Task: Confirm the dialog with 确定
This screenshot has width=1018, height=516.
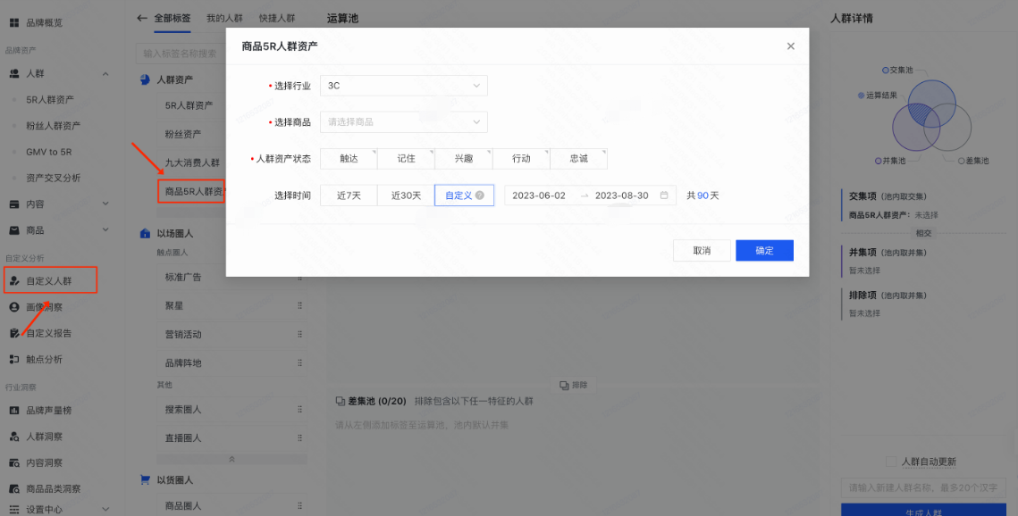Action: coord(763,250)
